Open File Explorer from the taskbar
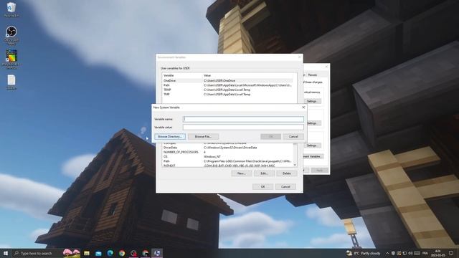 click(87, 253)
